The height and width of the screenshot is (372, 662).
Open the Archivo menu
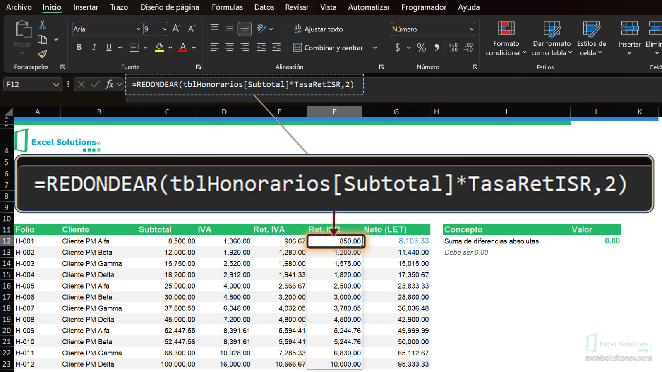coord(19,7)
